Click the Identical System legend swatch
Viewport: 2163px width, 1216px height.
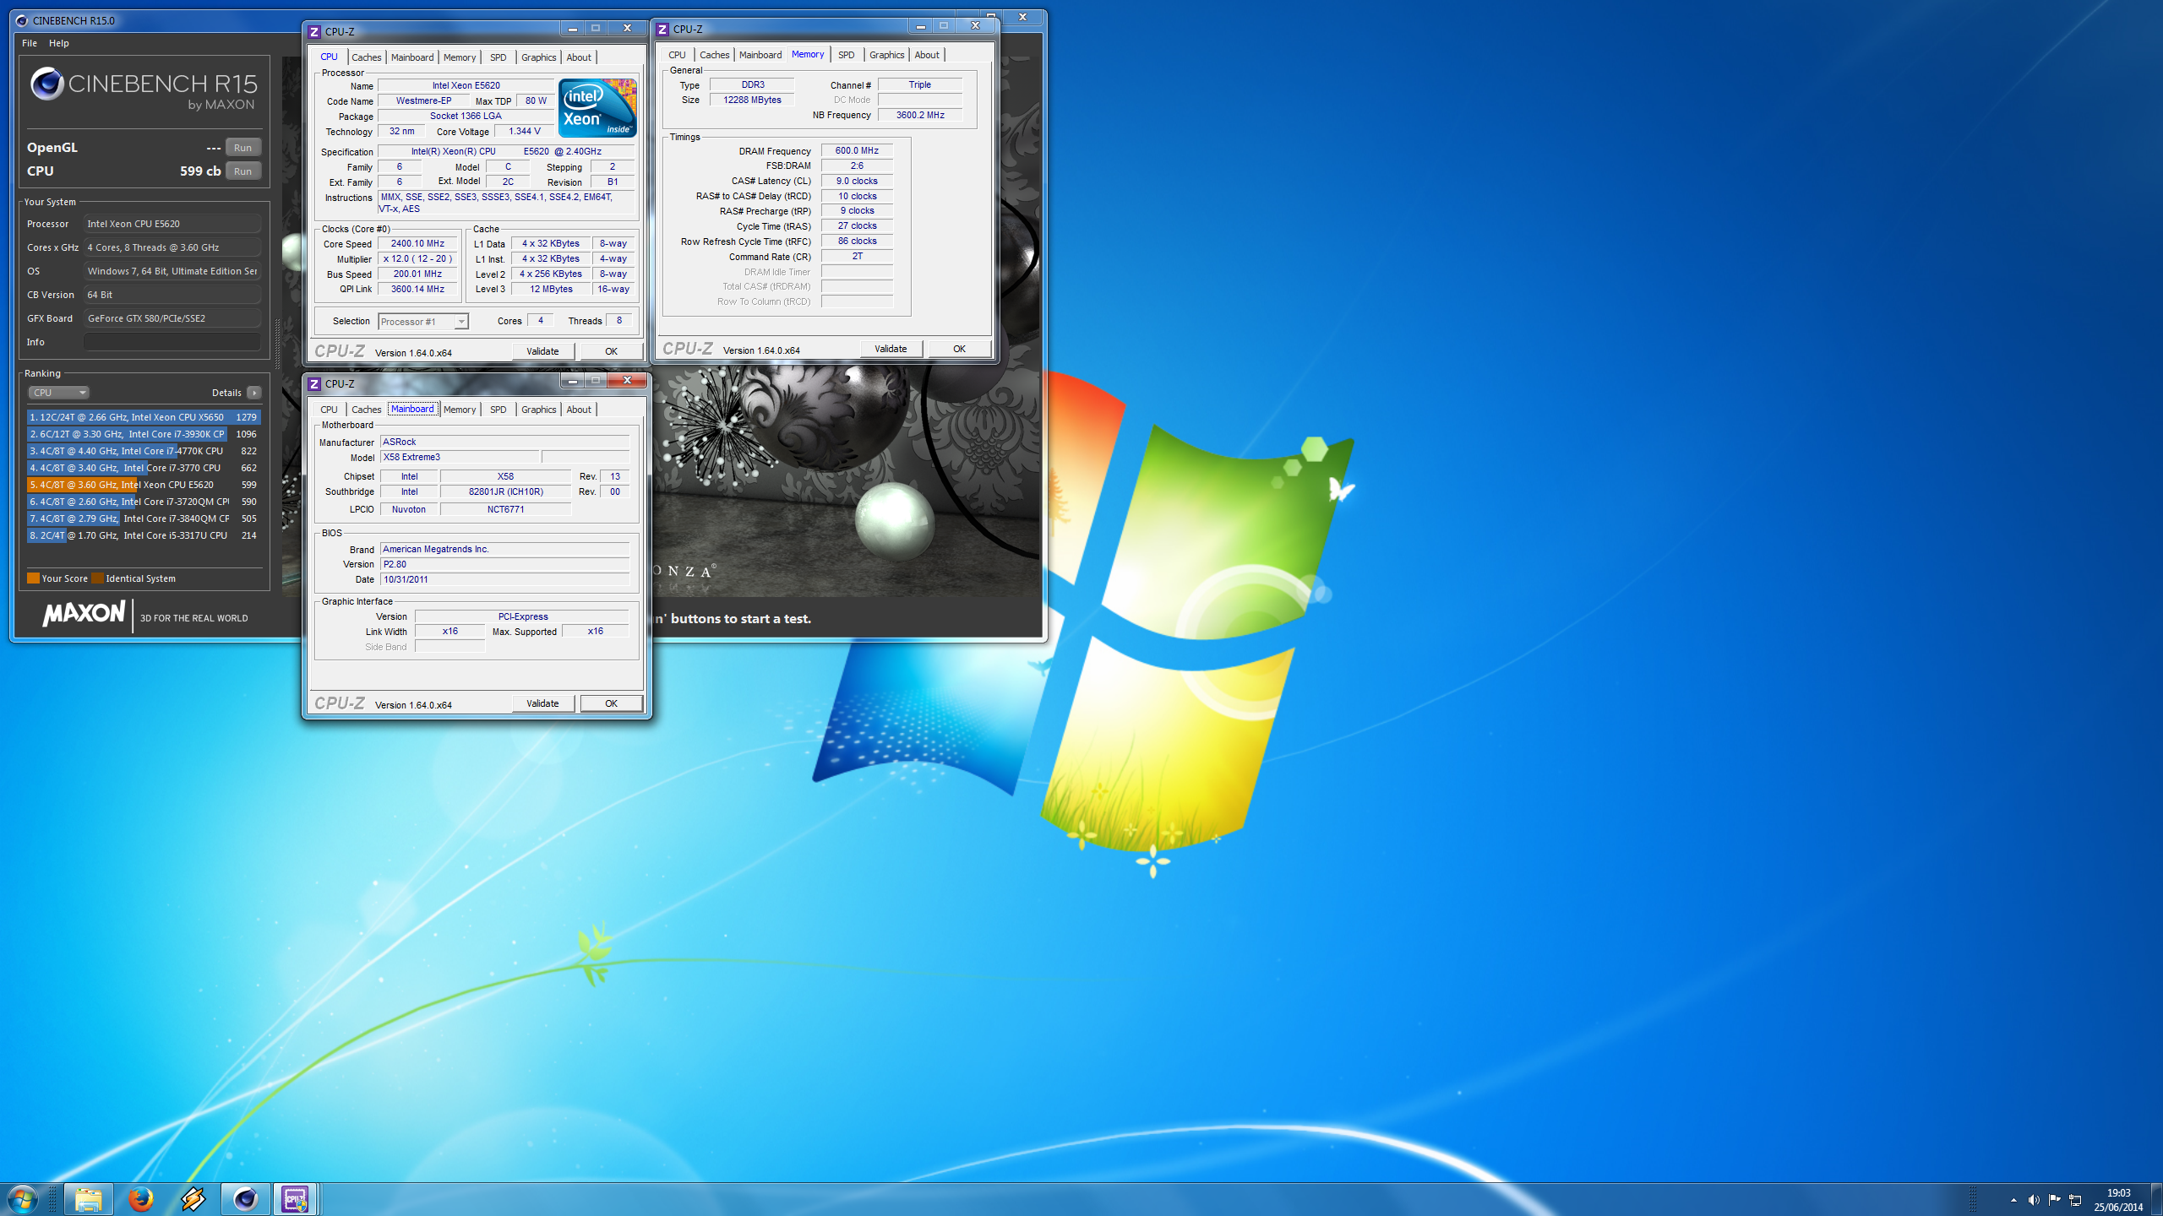tap(97, 578)
